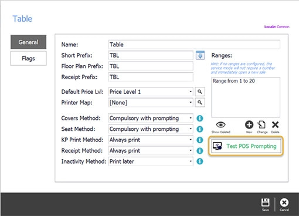Click the 'Ranges:' label
Viewport: 299px width, 216px height.
[x=222, y=55]
